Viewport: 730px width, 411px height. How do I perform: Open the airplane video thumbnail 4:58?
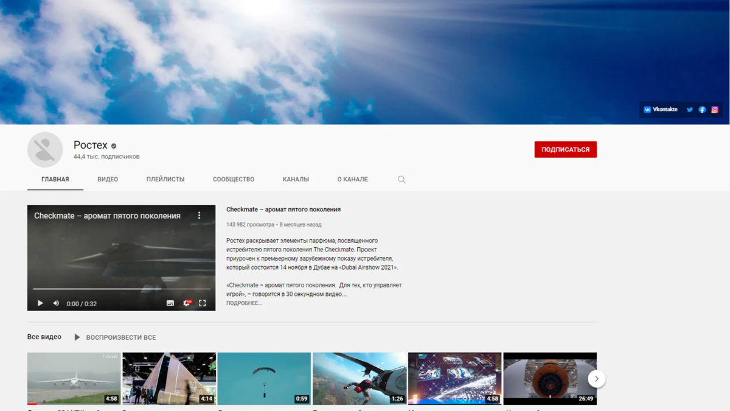74,379
